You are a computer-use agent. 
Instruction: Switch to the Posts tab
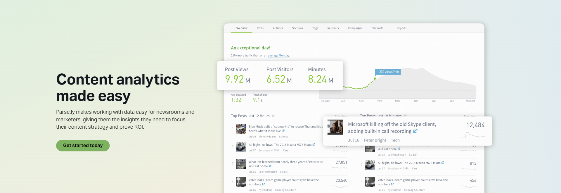pos(260,28)
